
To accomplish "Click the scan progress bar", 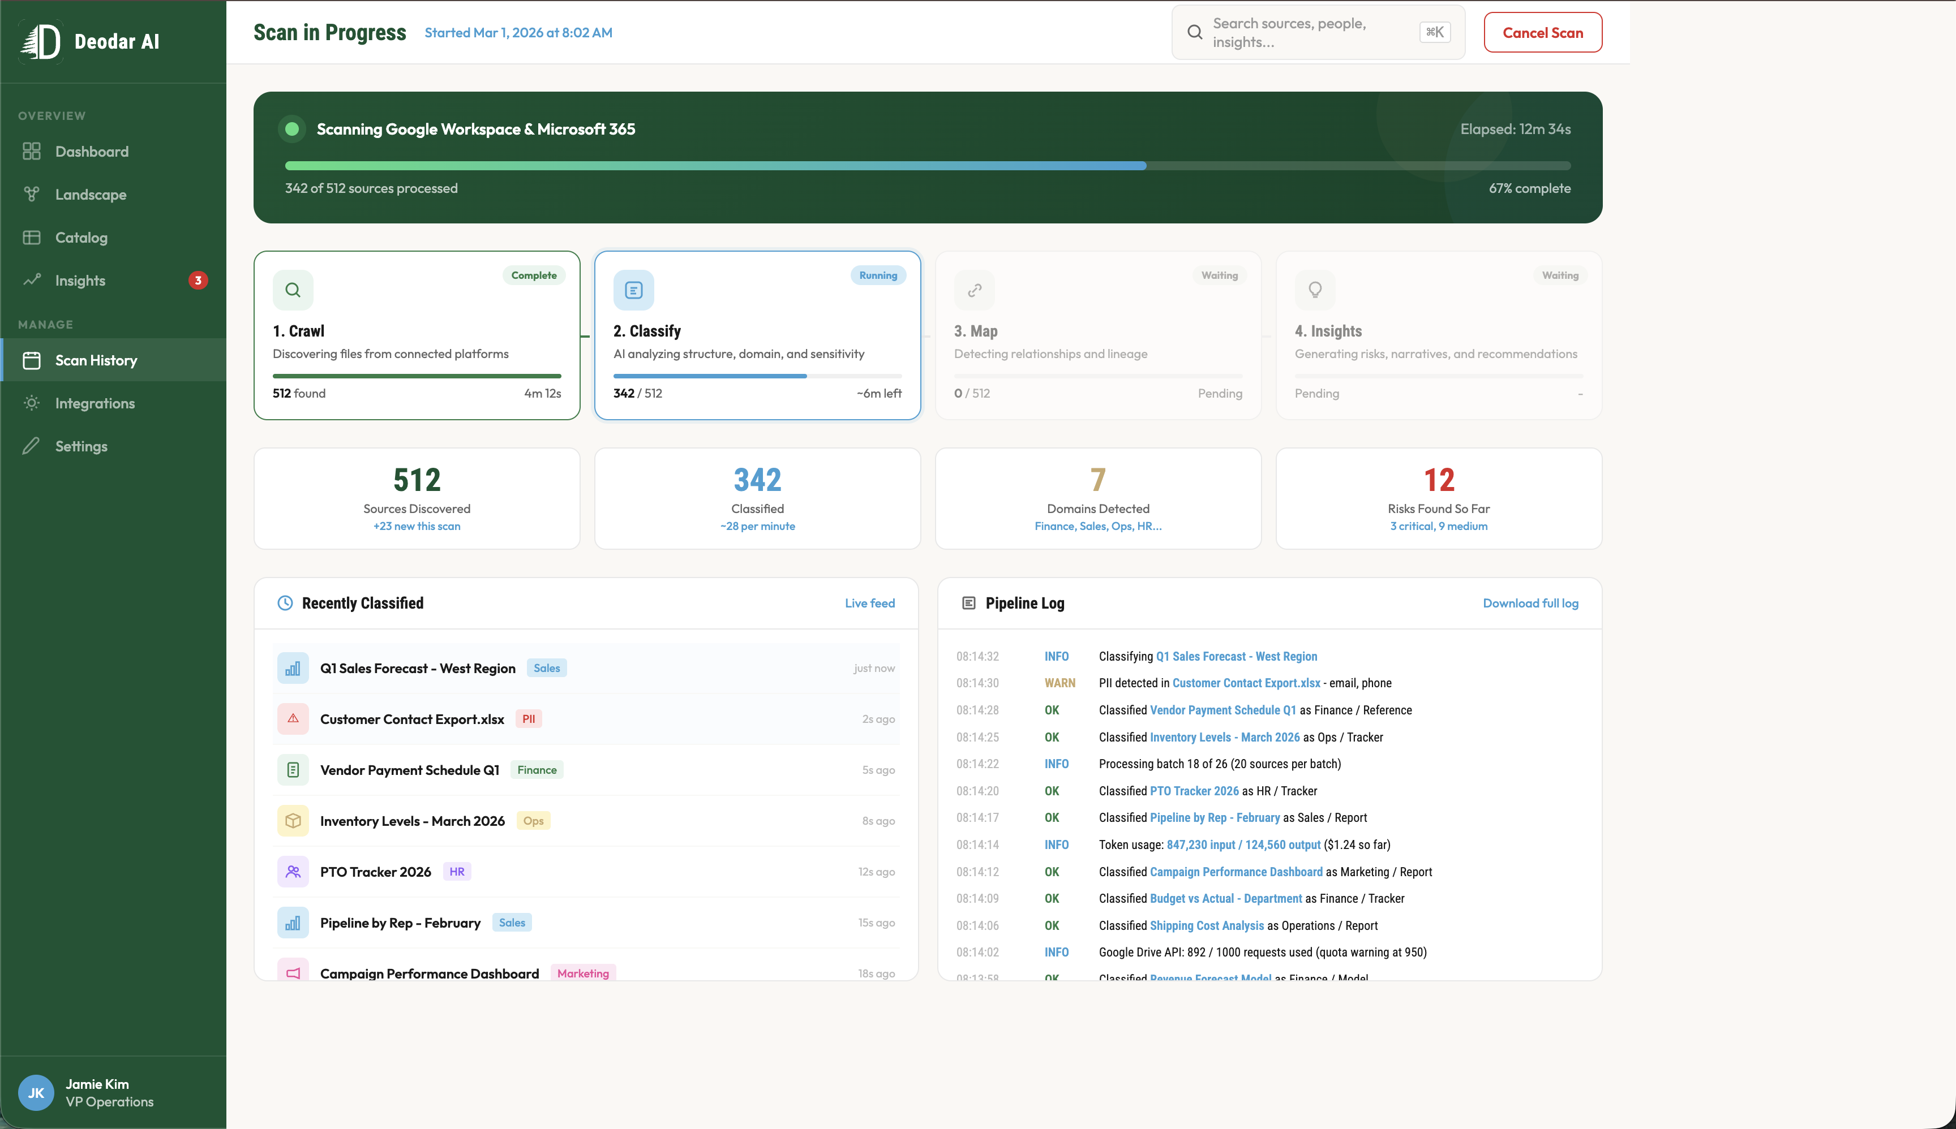I will [927, 166].
